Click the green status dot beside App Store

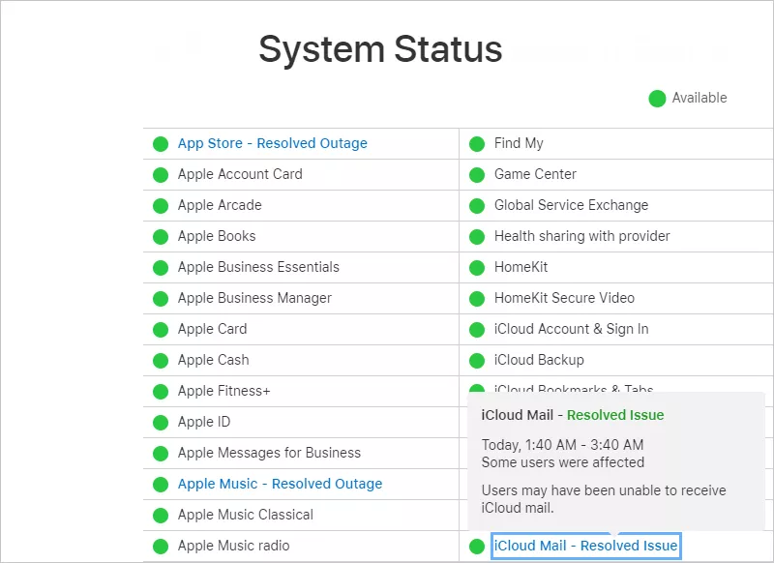(x=161, y=144)
